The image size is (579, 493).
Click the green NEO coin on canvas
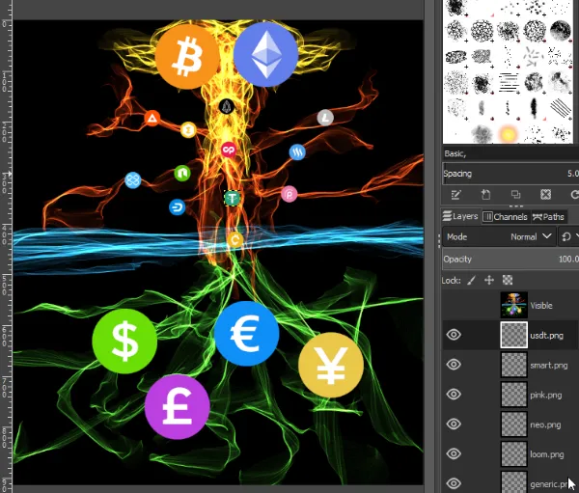point(182,174)
